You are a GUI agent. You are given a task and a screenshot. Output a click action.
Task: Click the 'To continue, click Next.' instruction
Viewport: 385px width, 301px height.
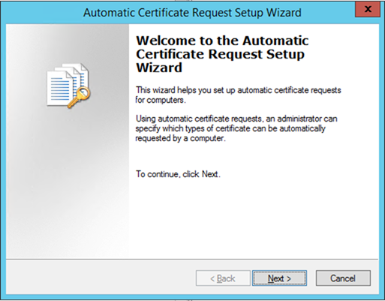178,174
